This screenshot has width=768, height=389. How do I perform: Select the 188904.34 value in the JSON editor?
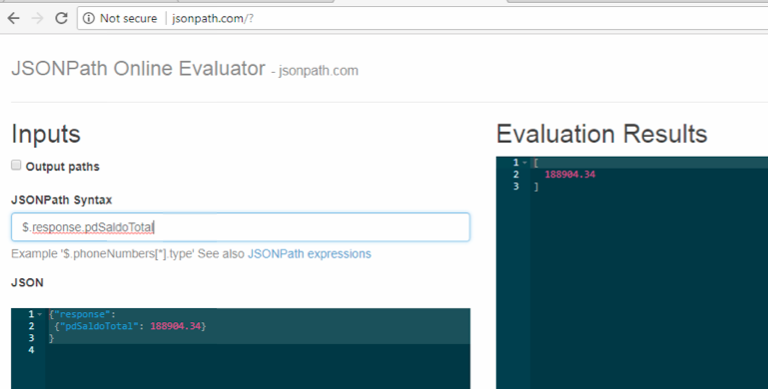click(x=176, y=326)
